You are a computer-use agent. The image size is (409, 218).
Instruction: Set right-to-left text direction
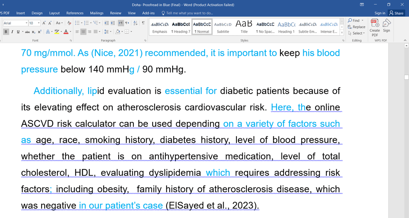(127, 23)
